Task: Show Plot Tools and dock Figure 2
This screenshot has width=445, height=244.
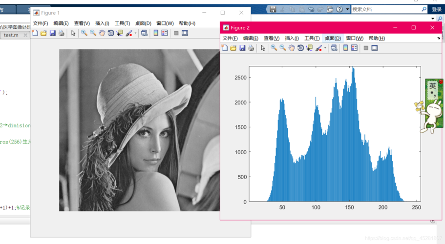Action: (375, 48)
